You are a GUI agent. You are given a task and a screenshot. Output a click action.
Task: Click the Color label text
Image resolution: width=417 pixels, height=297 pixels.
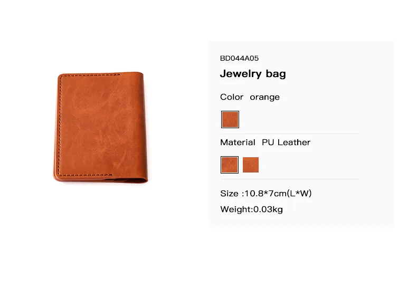tap(232, 97)
